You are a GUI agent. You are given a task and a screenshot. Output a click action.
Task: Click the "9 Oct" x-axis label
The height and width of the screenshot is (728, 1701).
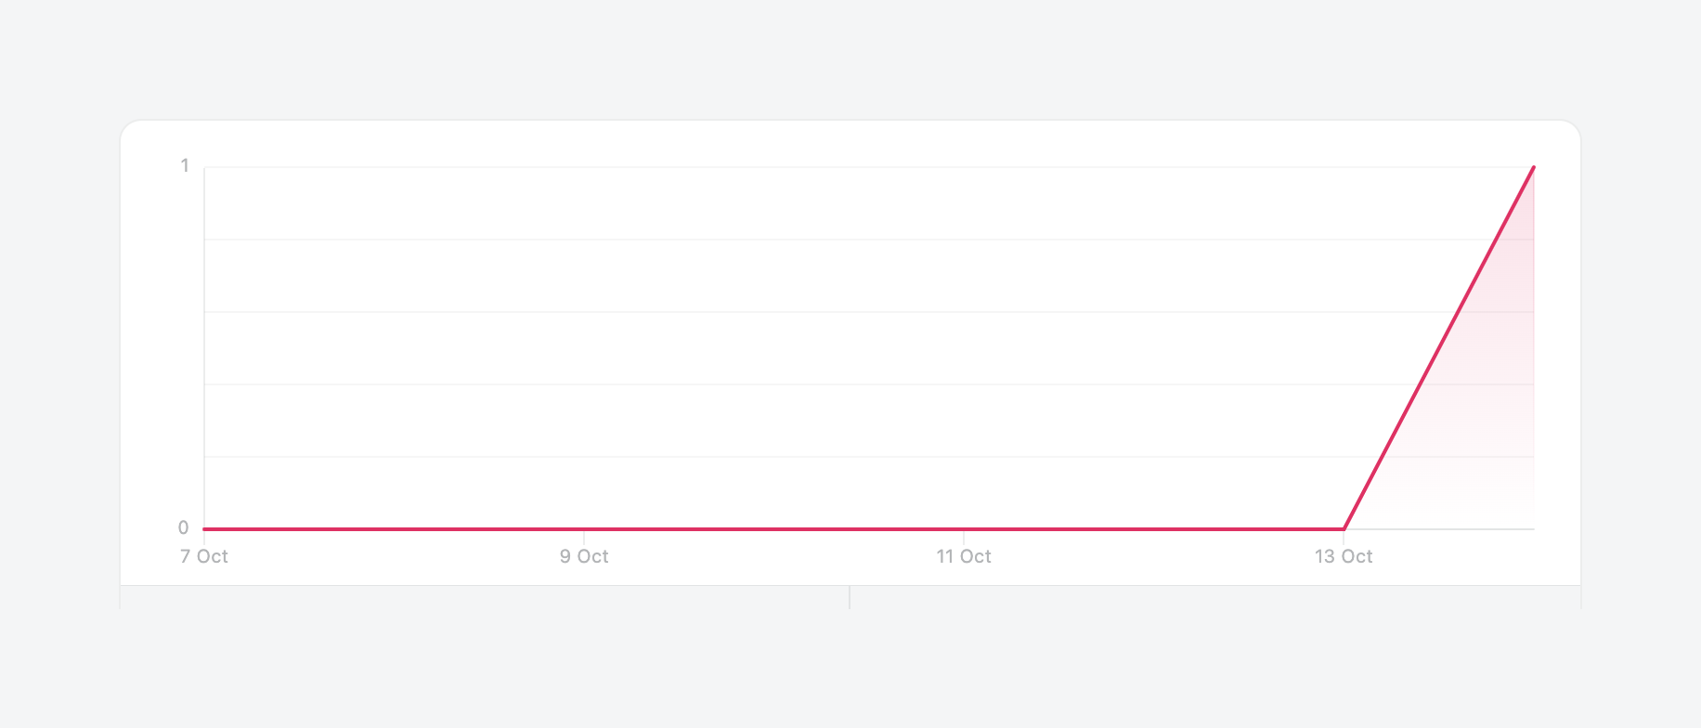[584, 556]
